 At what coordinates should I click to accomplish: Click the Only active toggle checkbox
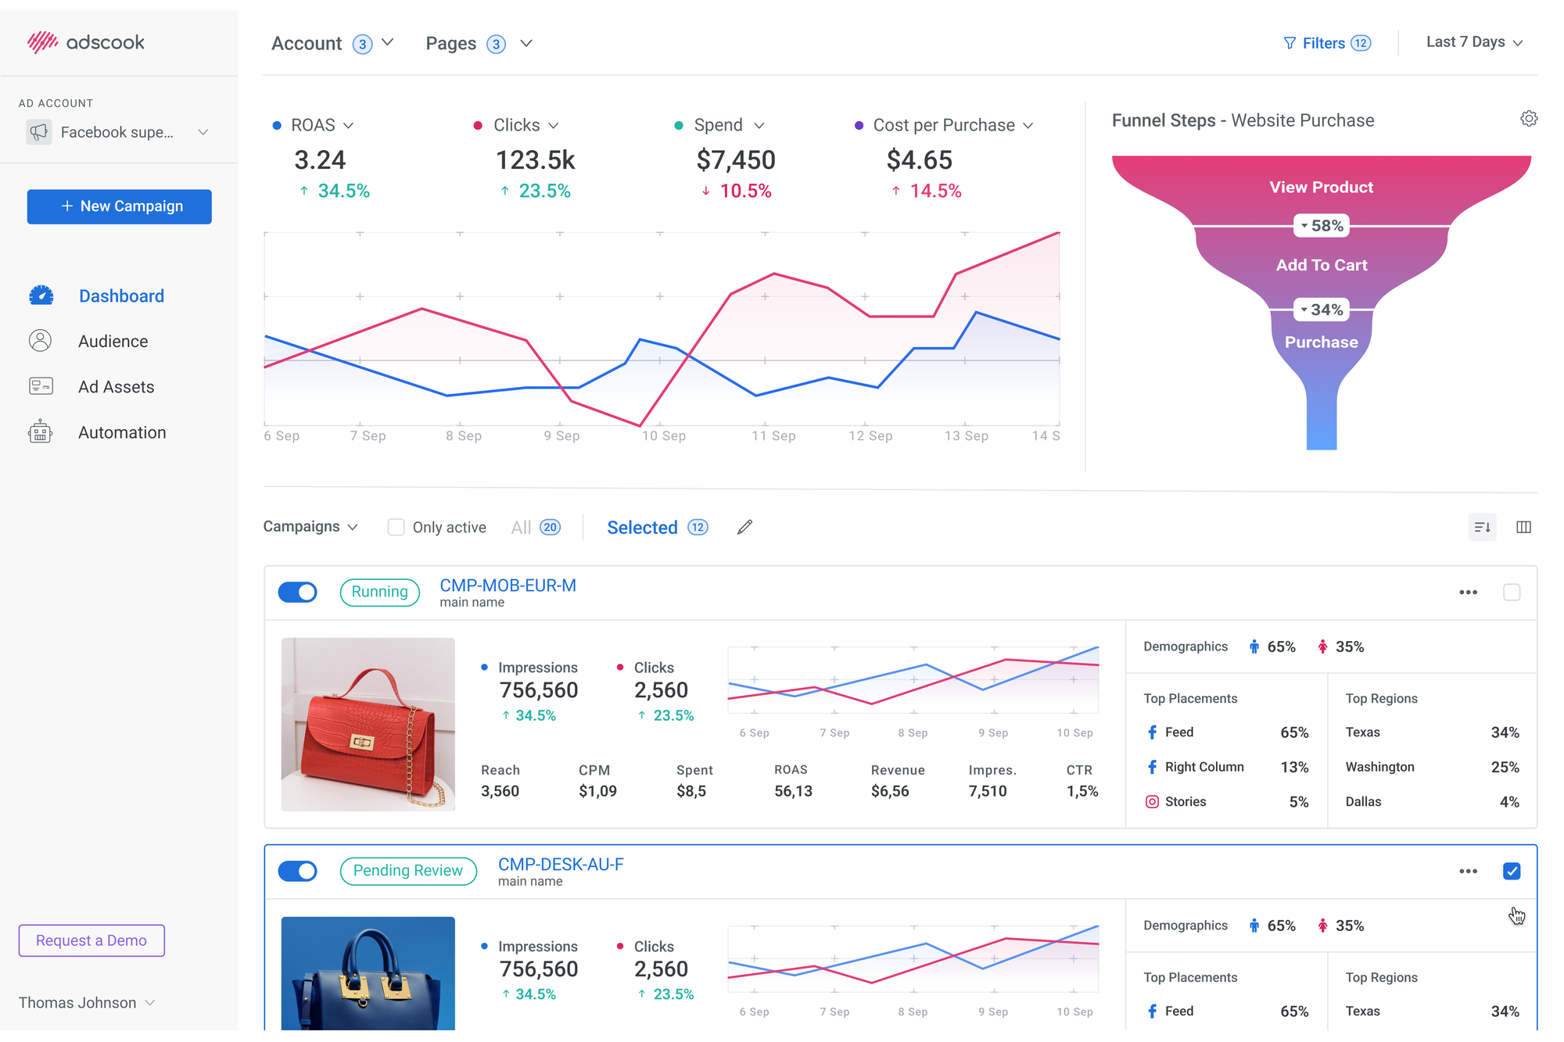click(x=396, y=525)
